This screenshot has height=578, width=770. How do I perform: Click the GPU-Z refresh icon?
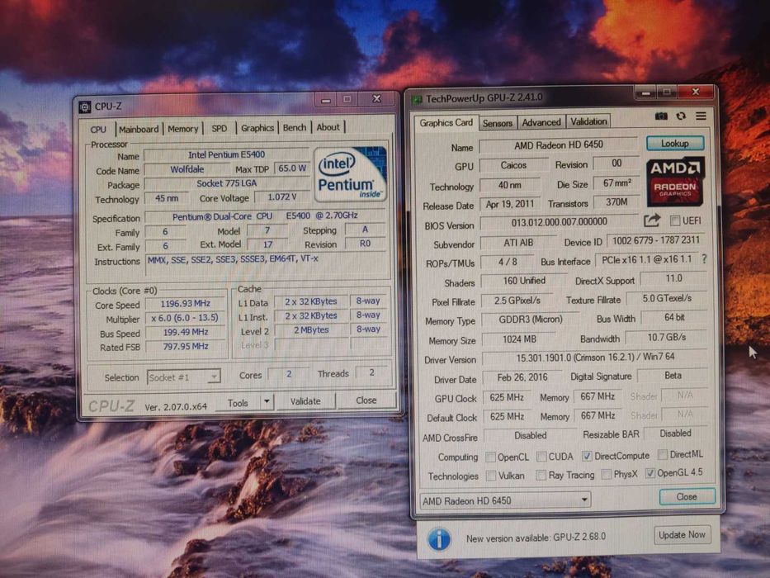pyautogui.click(x=681, y=116)
